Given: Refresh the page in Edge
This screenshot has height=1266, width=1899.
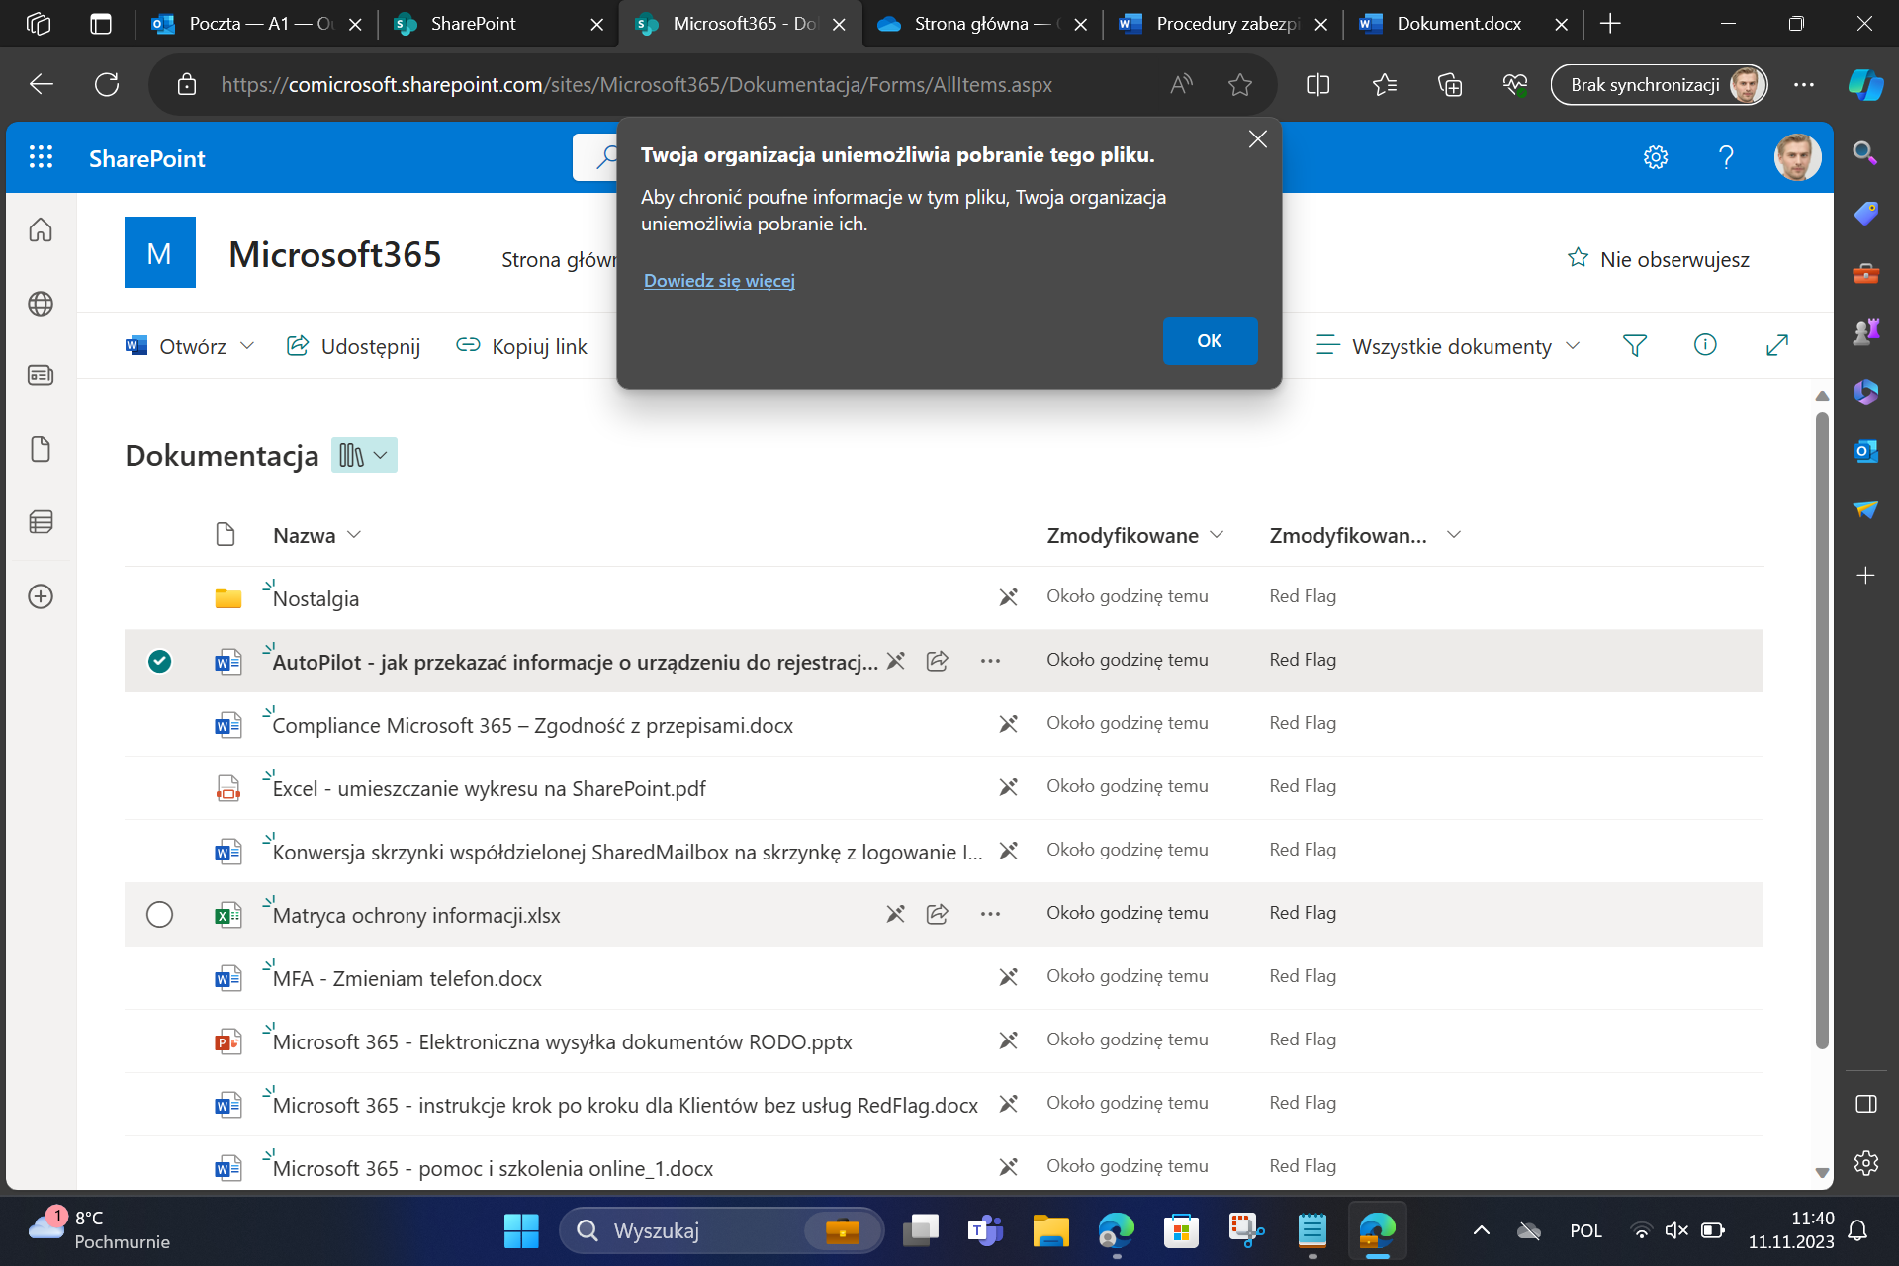Looking at the screenshot, I should click(107, 85).
